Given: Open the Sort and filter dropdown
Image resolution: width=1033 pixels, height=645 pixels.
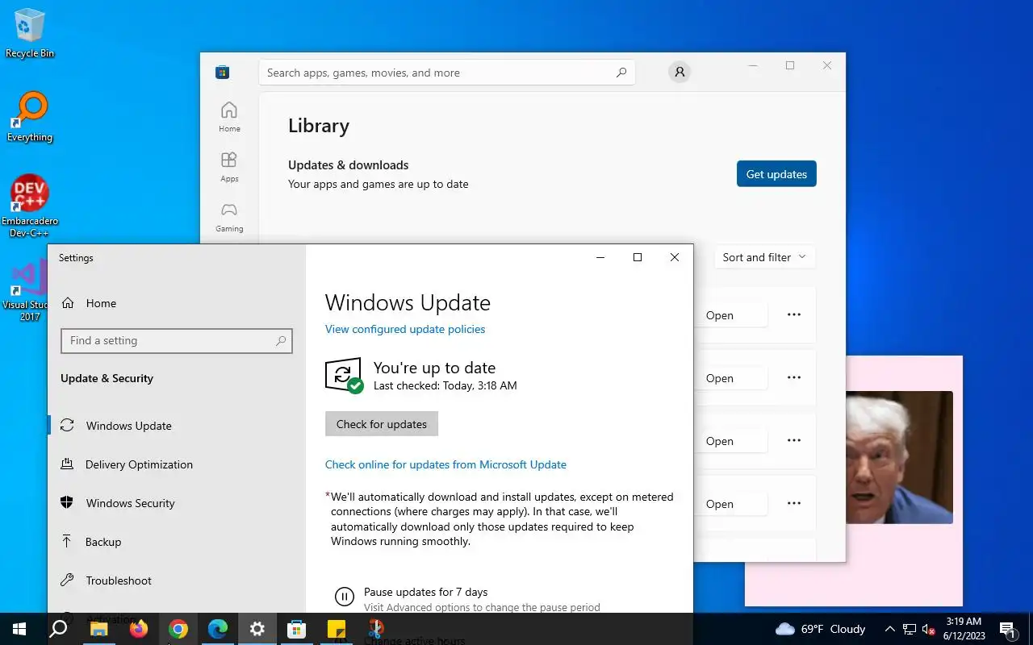Looking at the screenshot, I should (764, 257).
